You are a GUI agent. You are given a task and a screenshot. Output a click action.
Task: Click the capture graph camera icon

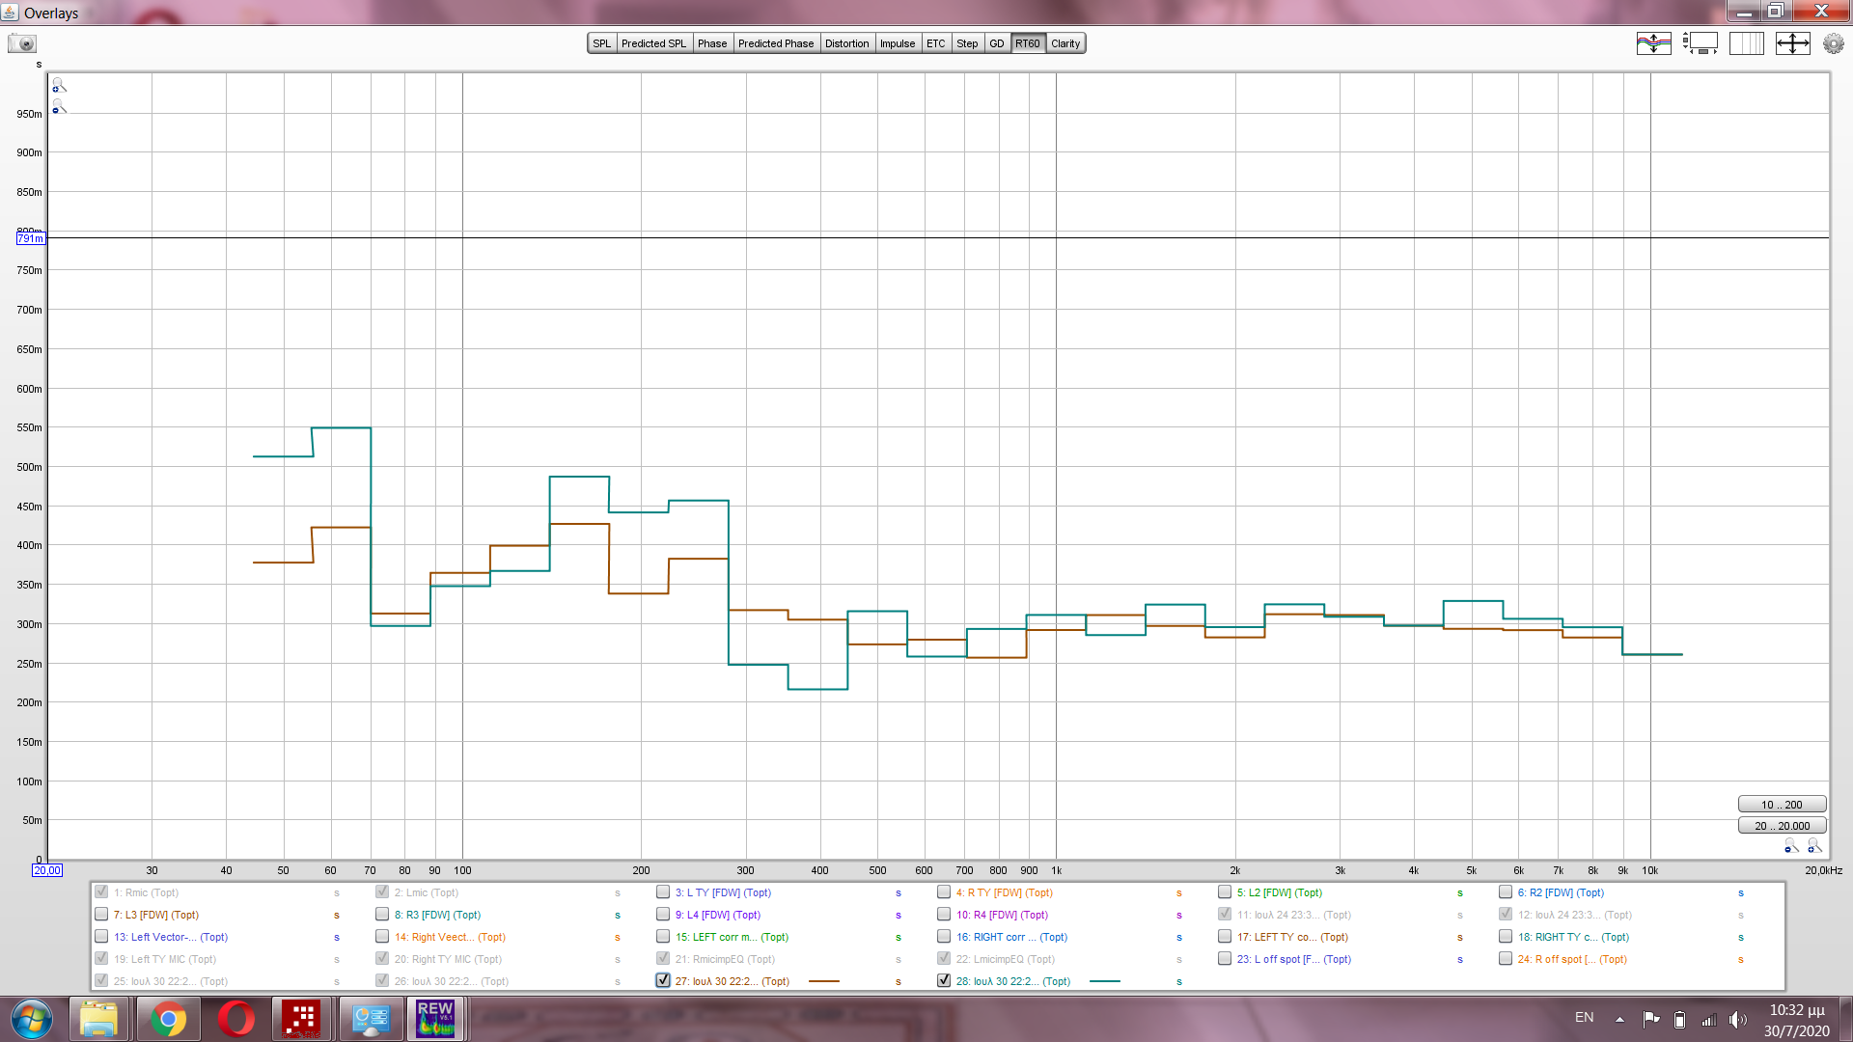[x=21, y=43]
